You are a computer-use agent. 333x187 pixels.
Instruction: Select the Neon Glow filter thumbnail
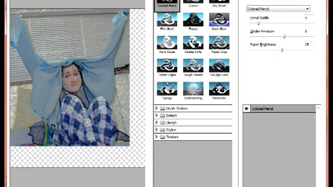click(219, 20)
